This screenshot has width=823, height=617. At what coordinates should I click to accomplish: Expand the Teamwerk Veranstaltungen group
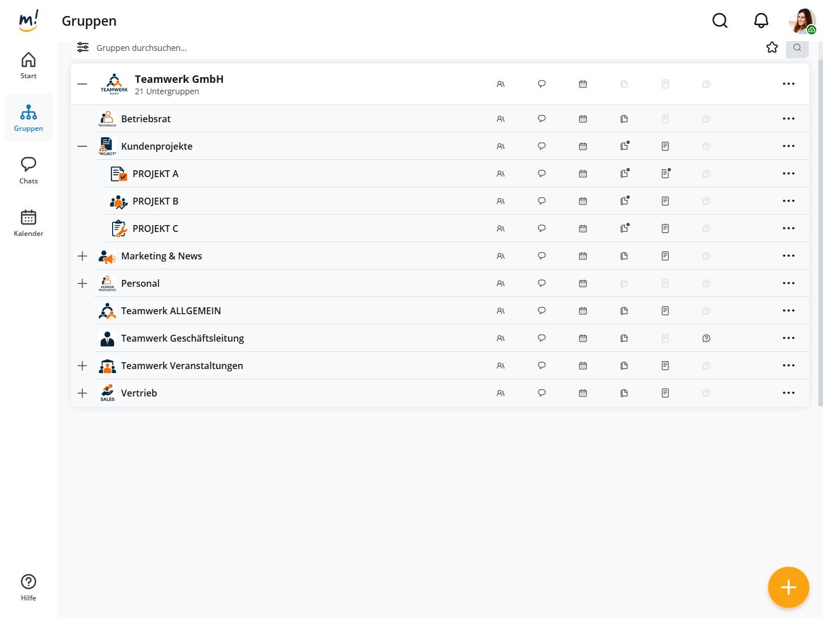pos(82,366)
